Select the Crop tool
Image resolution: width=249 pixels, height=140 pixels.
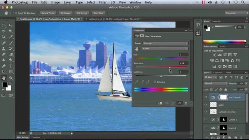[x=4, y=37]
